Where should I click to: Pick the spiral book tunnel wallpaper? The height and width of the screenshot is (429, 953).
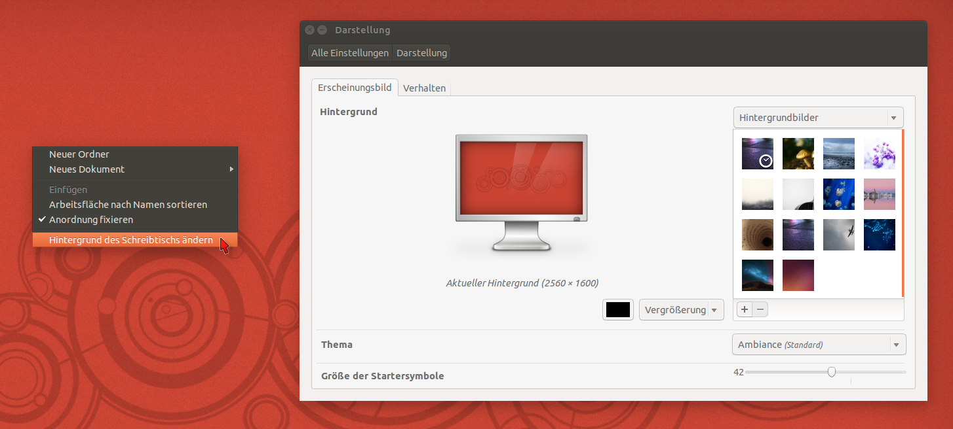click(x=758, y=235)
